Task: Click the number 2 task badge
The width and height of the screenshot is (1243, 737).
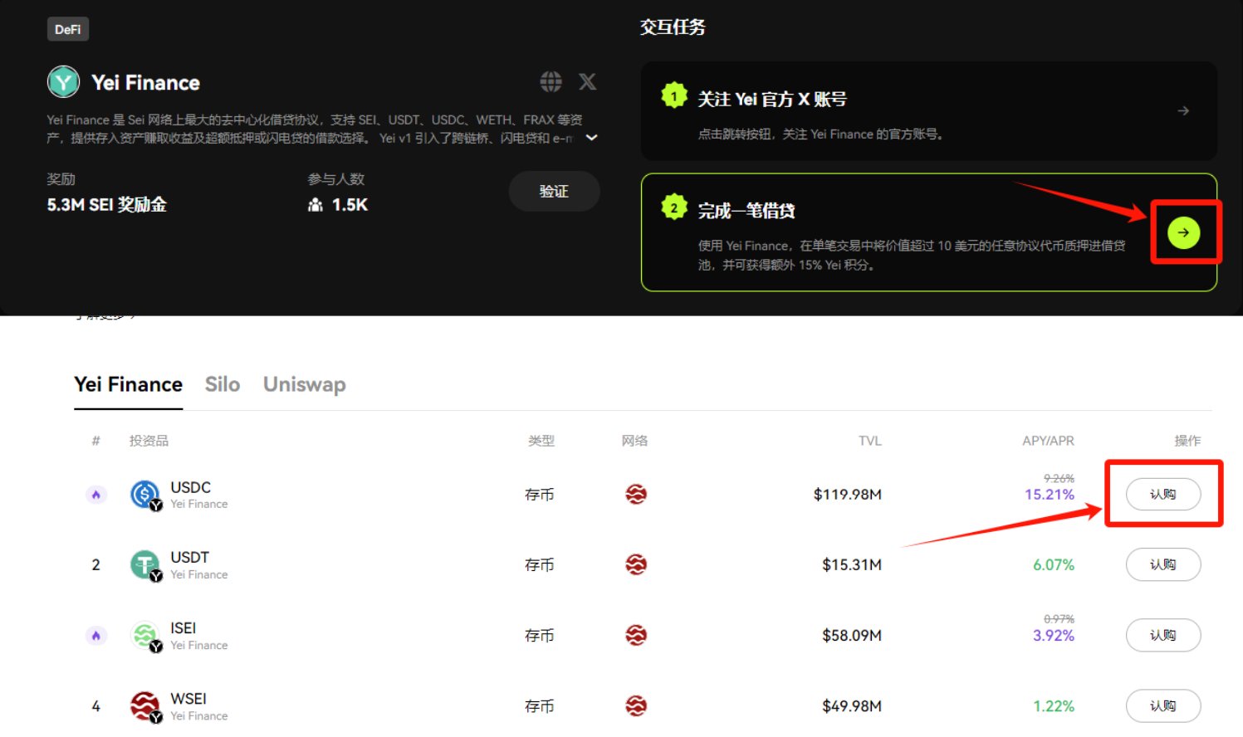Action: [674, 207]
